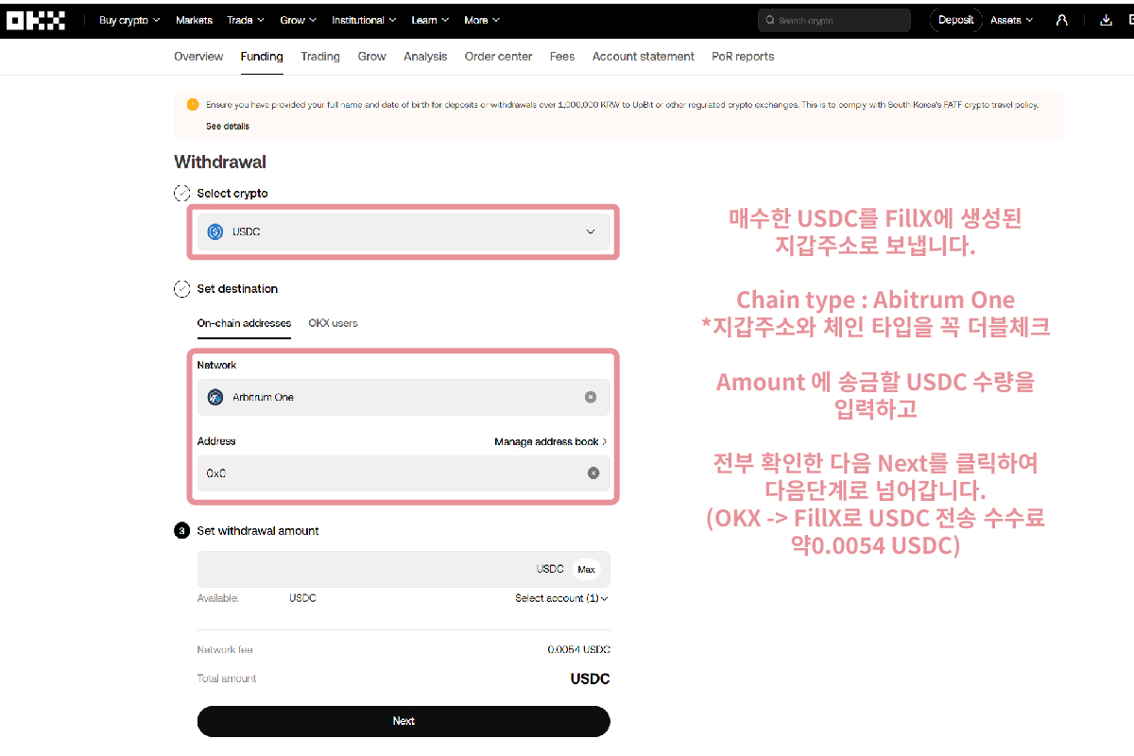Clear the address field with X icon
This screenshot has width=1134, height=756.
[593, 473]
